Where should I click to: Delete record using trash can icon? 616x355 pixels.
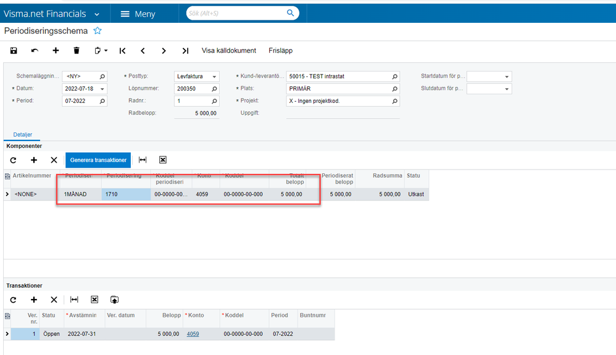pyautogui.click(x=77, y=51)
